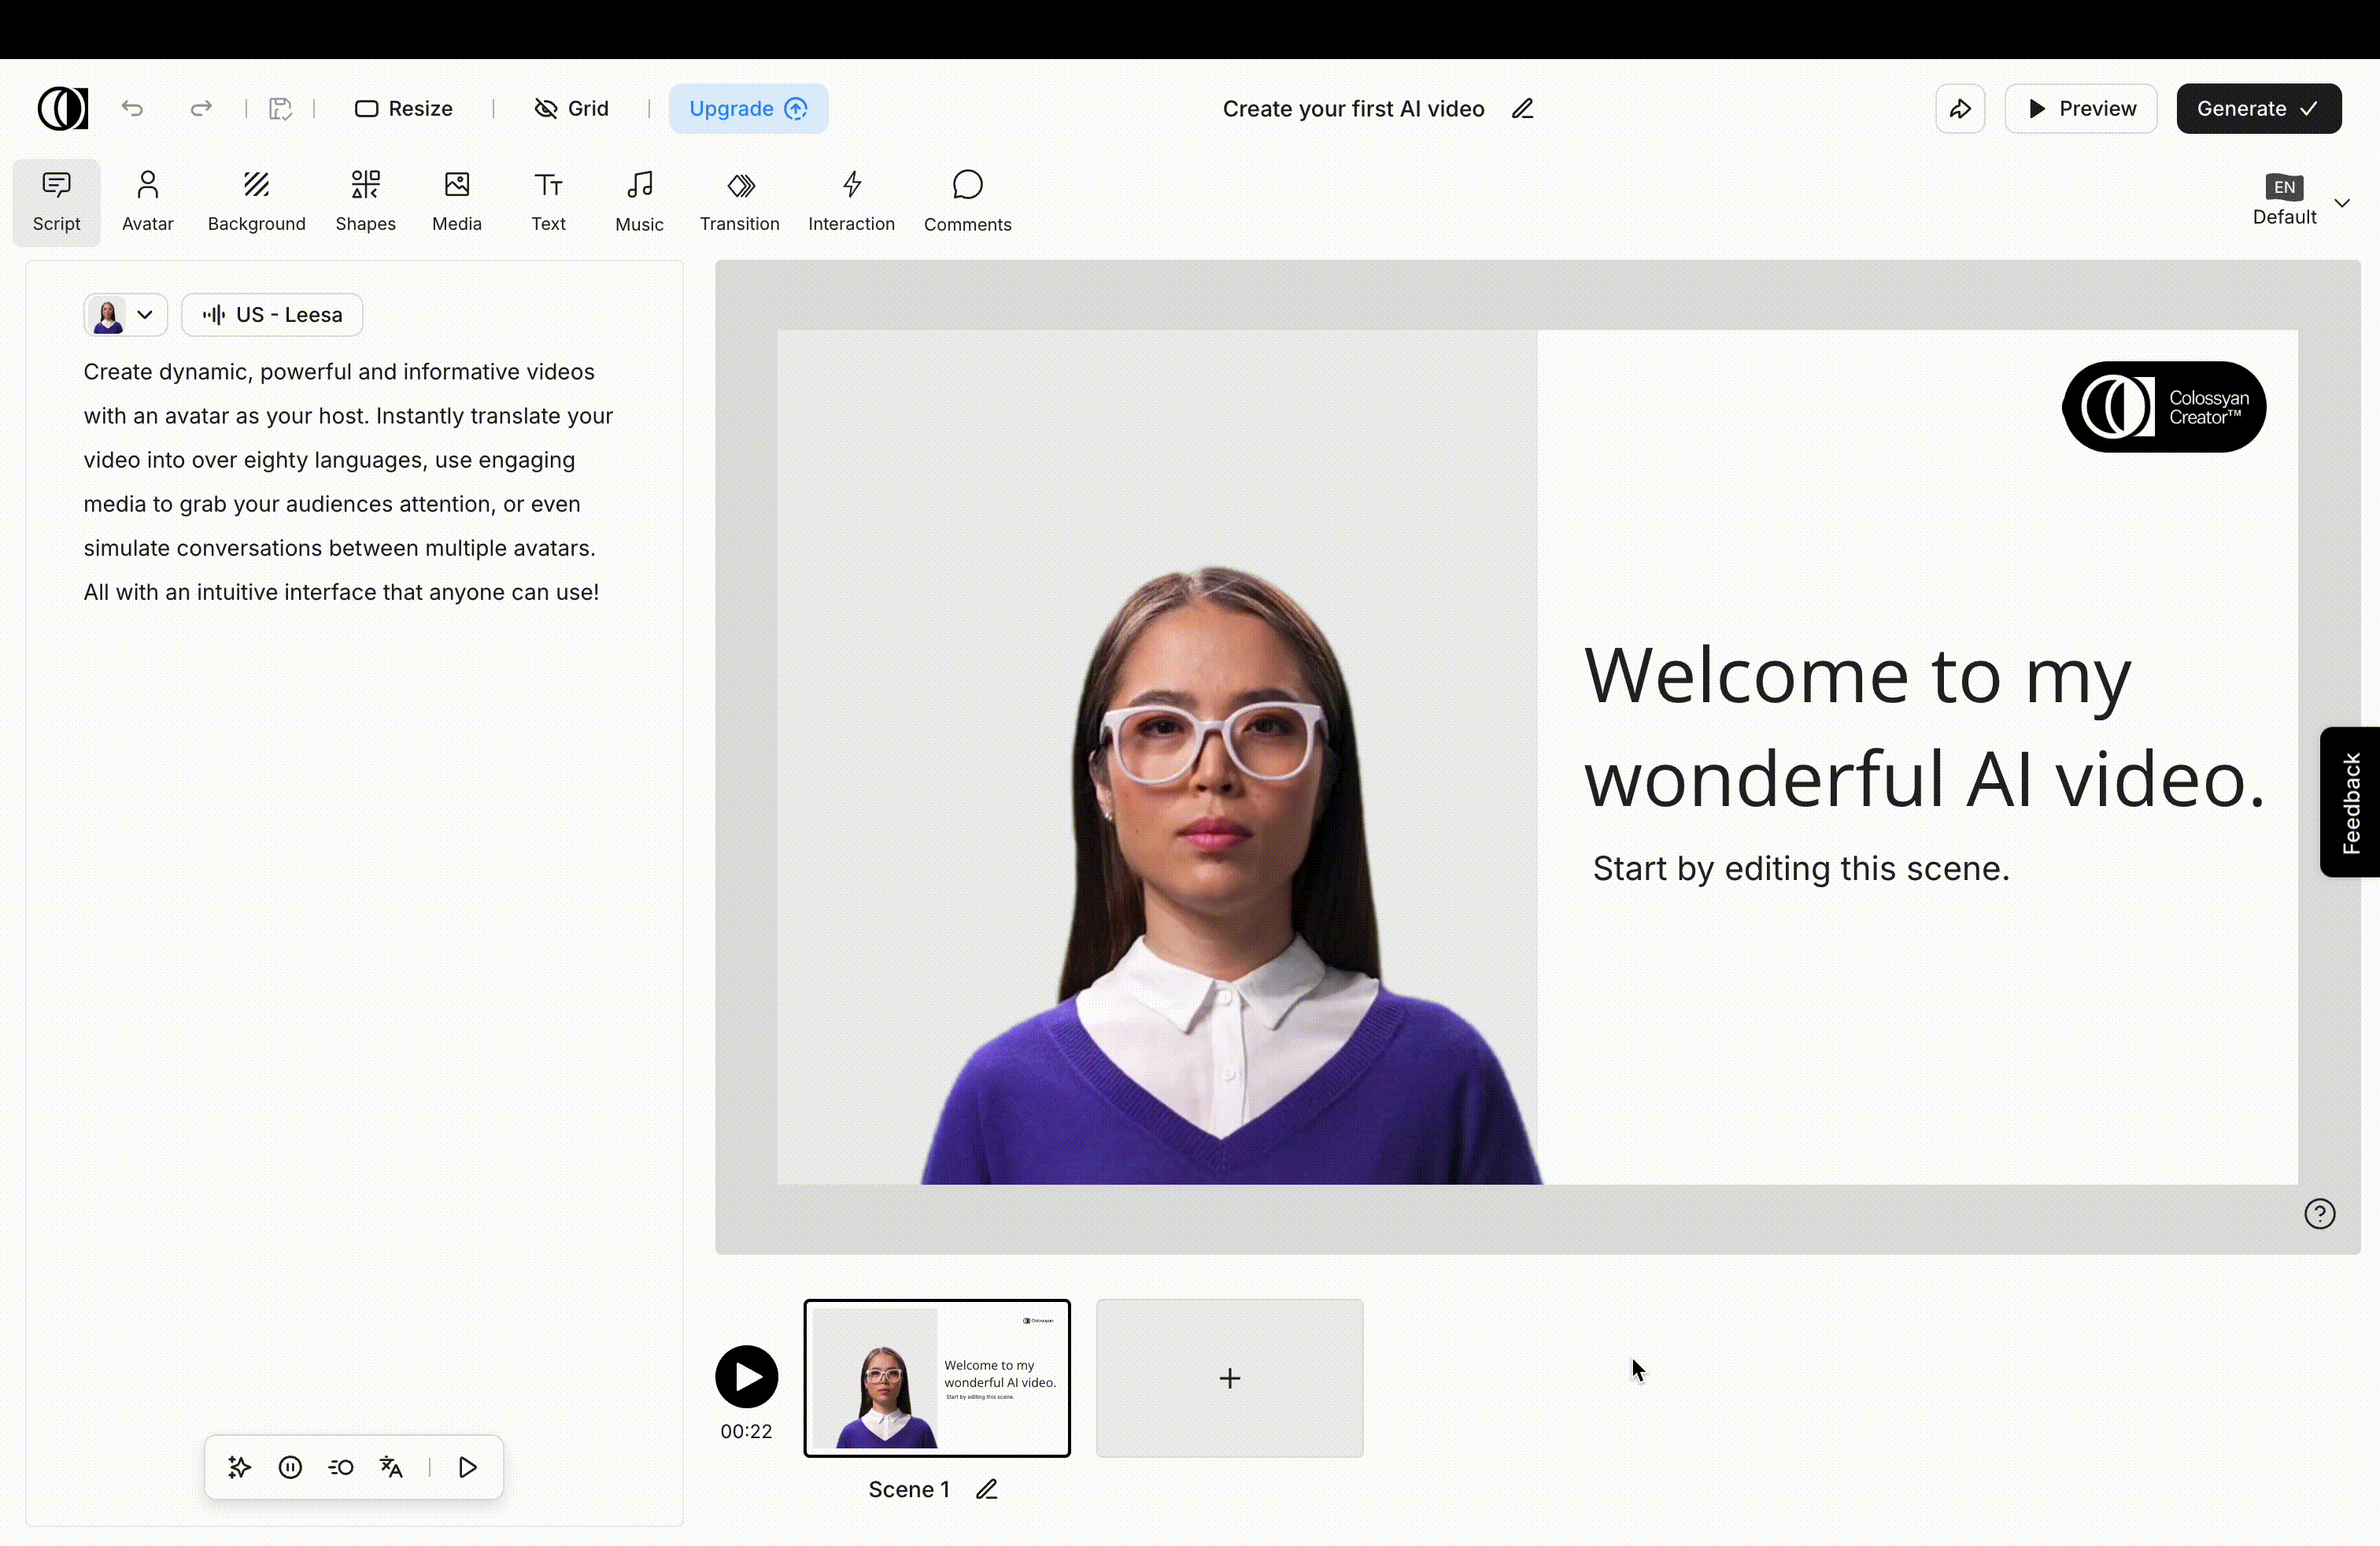Open the avatar selector dropdown
Screen dimensions: 2380x1546
click(x=125, y=314)
